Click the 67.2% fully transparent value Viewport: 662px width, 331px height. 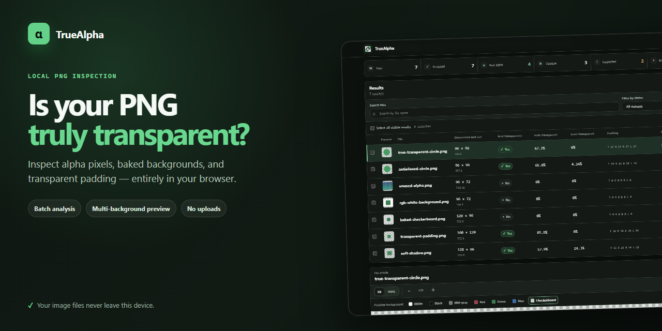(539, 148)
